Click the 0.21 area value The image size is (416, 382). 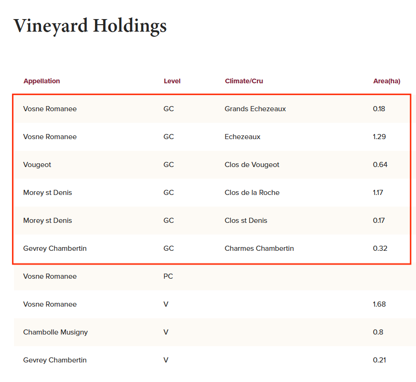tap(379, 360)
